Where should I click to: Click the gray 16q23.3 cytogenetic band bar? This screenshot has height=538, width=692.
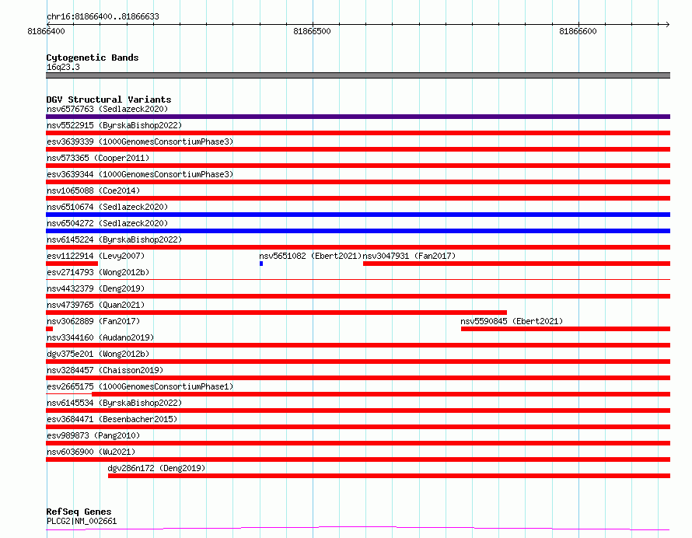(358, 75)
